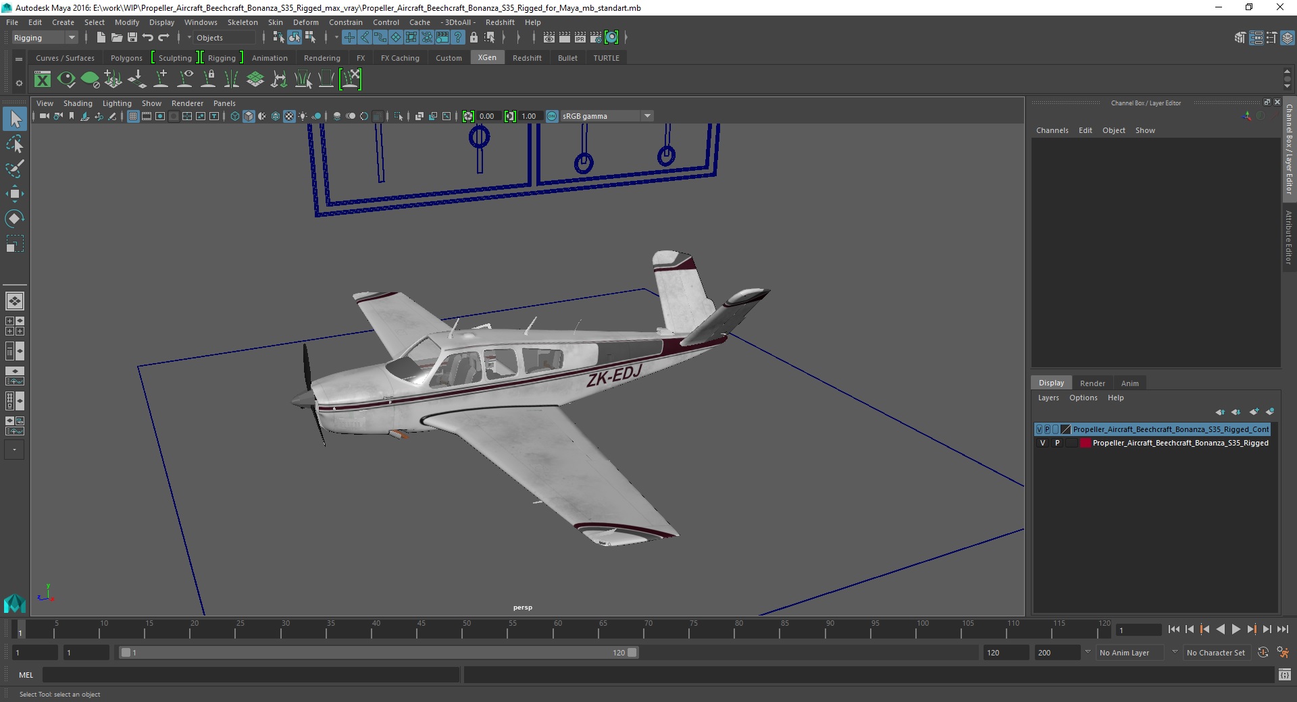Open the Skeleton menu

click(243, 22)
